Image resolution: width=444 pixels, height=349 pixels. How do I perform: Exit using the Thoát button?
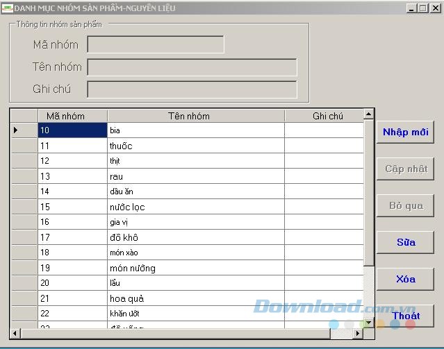[405, 316]
